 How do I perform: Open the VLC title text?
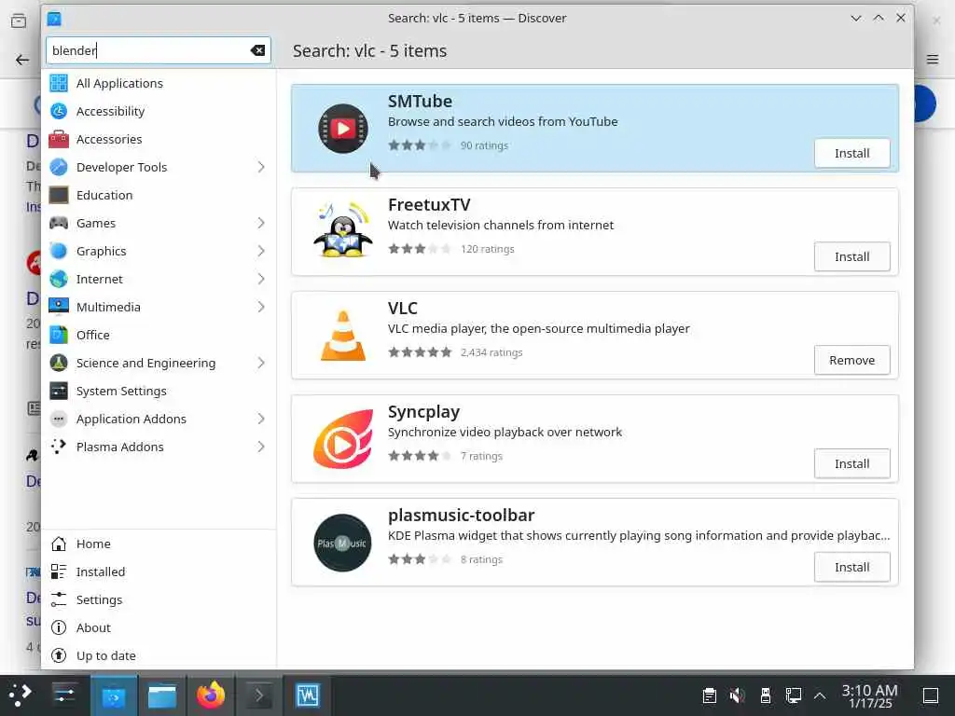point(403,308)
